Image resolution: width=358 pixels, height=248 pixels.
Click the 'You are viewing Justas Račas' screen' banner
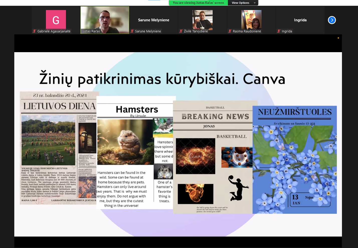click(x=198, y=3)
